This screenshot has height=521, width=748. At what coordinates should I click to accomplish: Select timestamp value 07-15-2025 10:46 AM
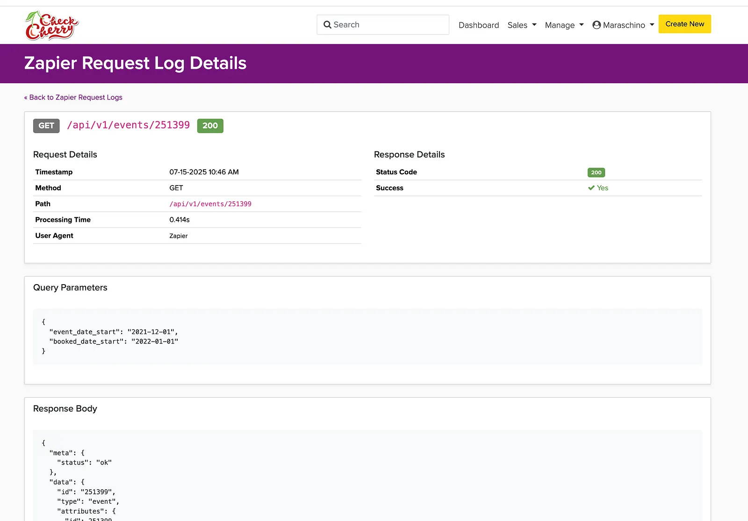pos(204,172)
